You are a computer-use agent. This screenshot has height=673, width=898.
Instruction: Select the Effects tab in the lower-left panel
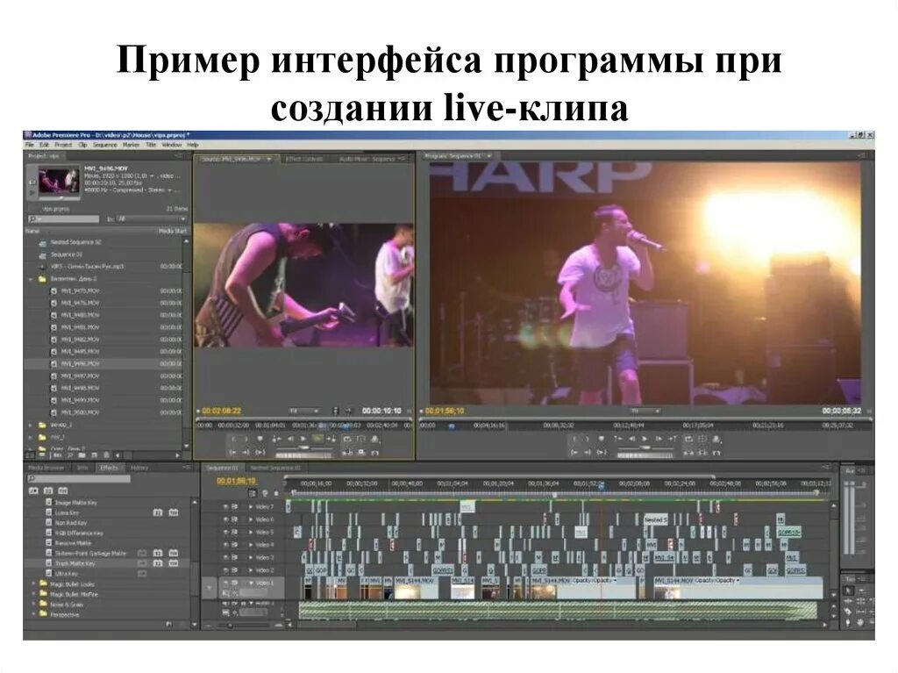tap(110, 467)
